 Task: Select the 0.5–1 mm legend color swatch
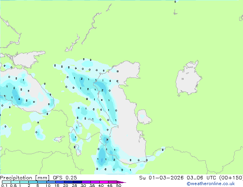tap(15, 182)
